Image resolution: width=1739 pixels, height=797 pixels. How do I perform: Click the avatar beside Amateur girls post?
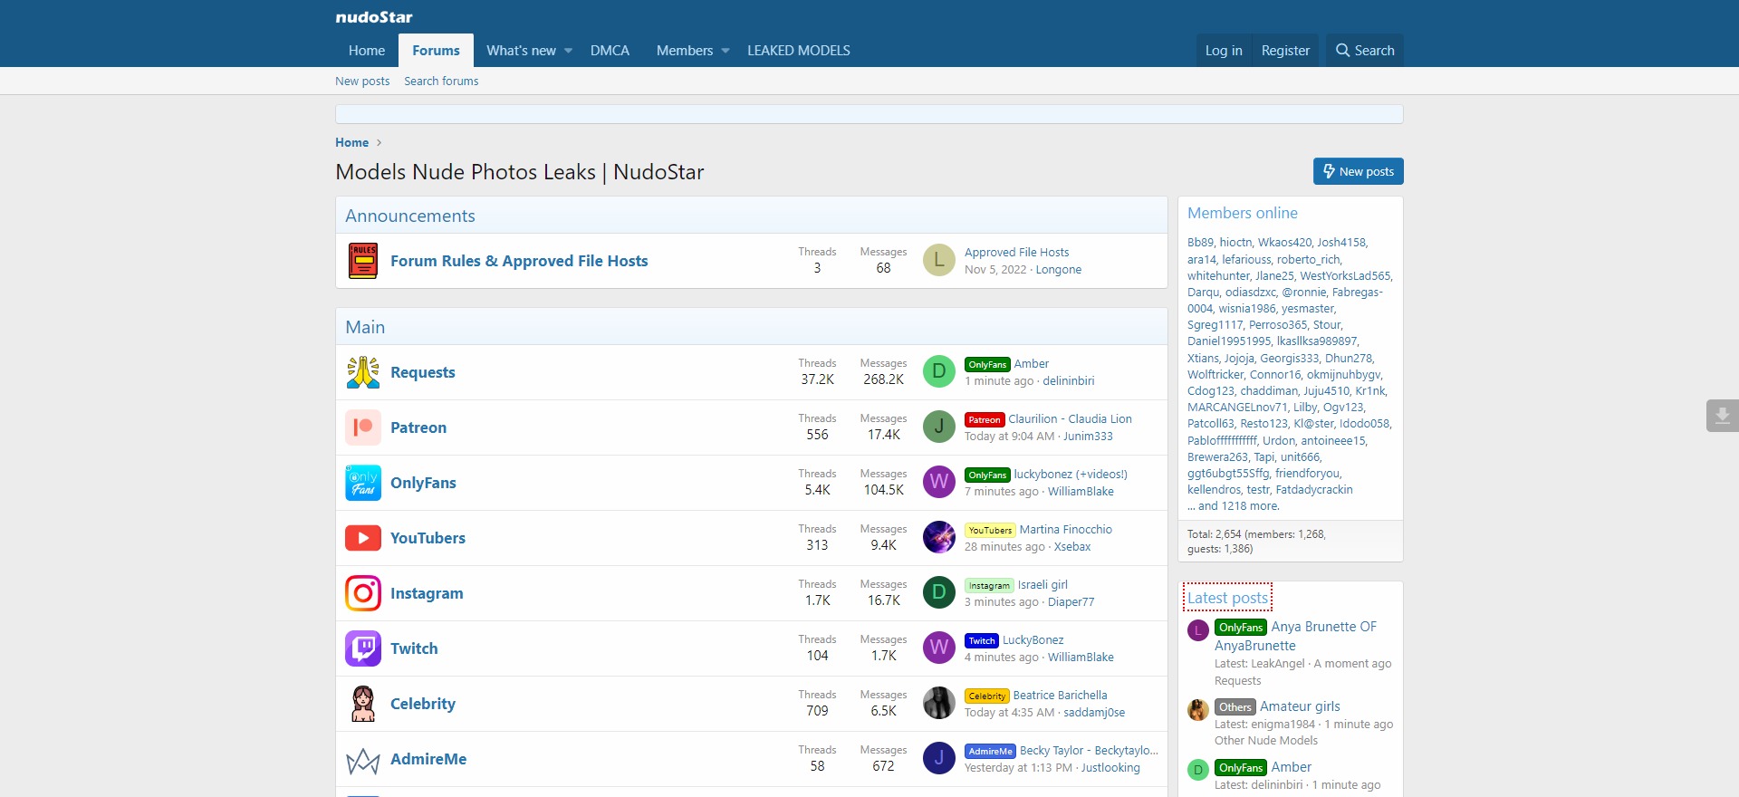coord(1198,710)
